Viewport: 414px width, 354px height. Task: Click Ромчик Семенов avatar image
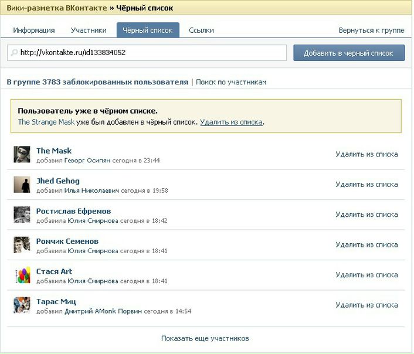pyautogui.click(x=22, y=245)
